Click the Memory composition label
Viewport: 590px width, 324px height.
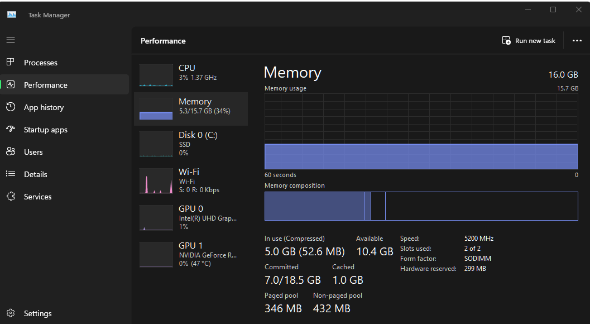pos(294,185)
